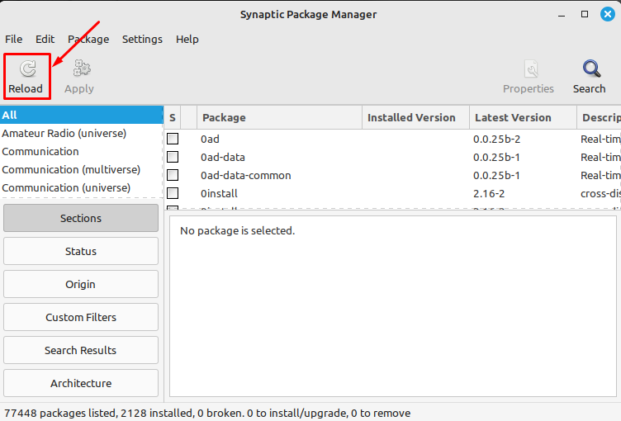Open Custom Filters view
Image resolution: width=621 pixels, height=421 pixels.
tap(81, 317)
